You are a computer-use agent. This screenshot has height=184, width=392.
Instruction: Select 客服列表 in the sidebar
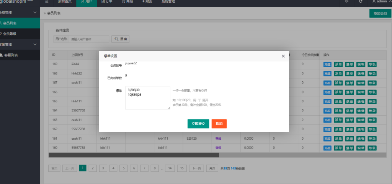13,55
